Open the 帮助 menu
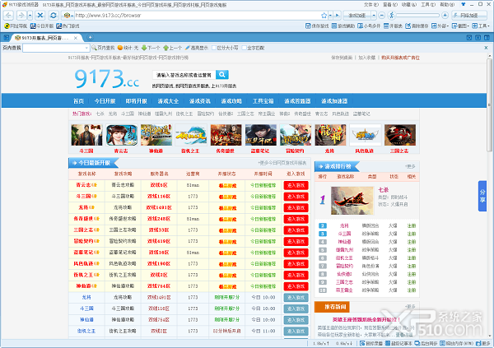 point(447,5)
